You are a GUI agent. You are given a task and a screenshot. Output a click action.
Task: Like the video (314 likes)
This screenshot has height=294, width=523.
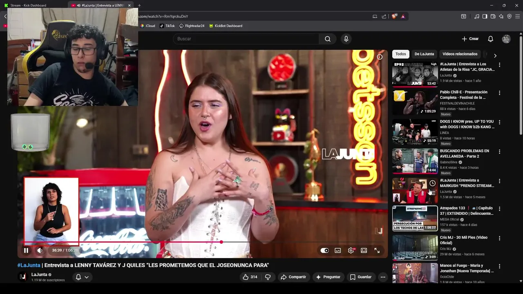point(250,277)
